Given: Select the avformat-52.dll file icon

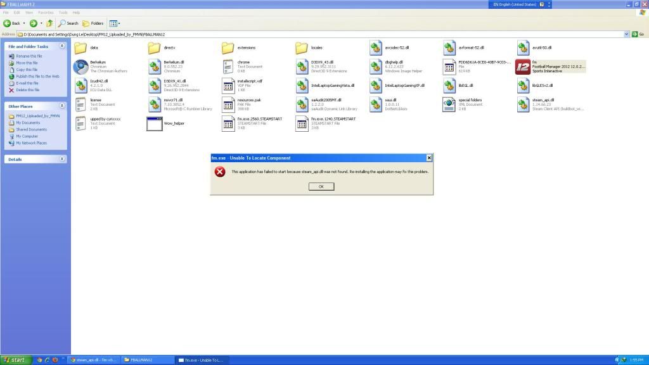Looking at the screenshot, I should tap(449, 48).
